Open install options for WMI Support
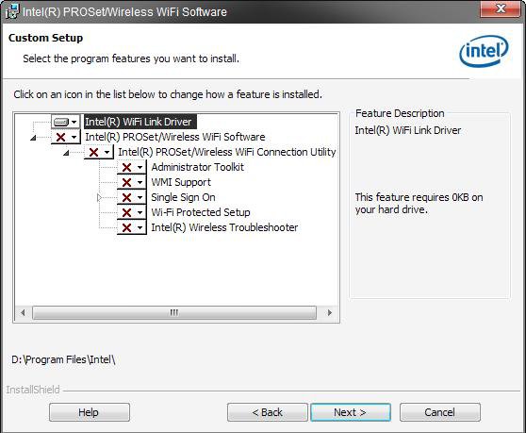 point(132,182)
